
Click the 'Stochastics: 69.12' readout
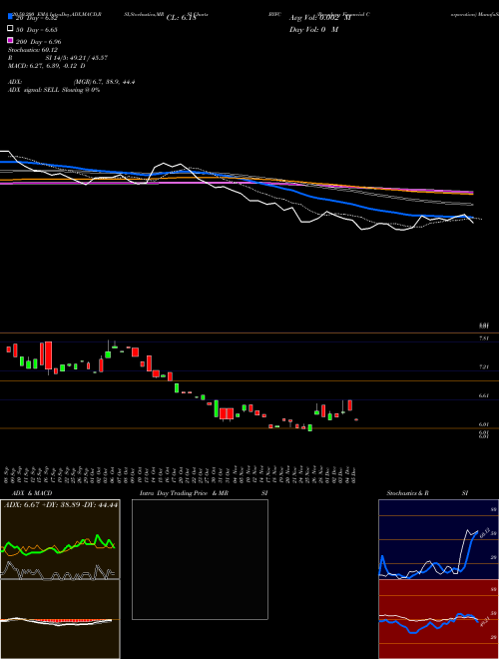(x=33, y=50)
